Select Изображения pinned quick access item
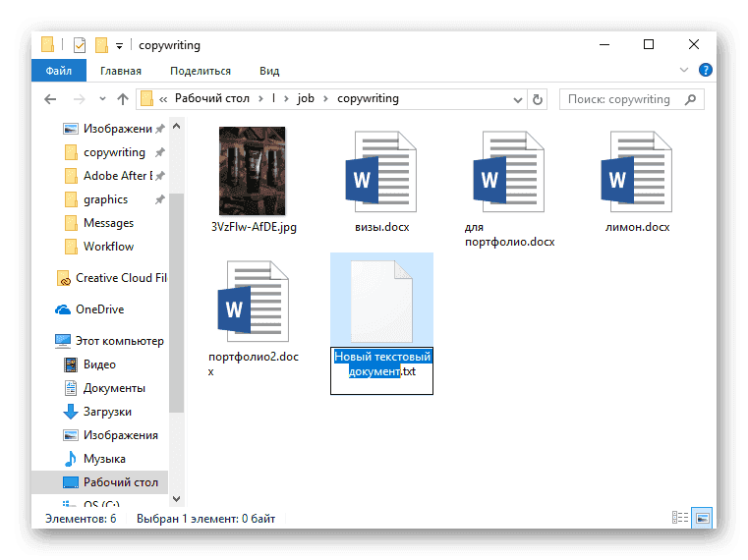 [x=114, y=129]
